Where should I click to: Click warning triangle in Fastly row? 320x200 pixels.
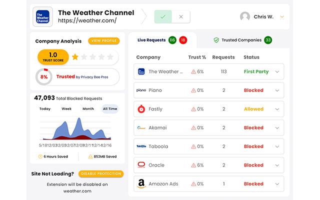pos(193,109)
